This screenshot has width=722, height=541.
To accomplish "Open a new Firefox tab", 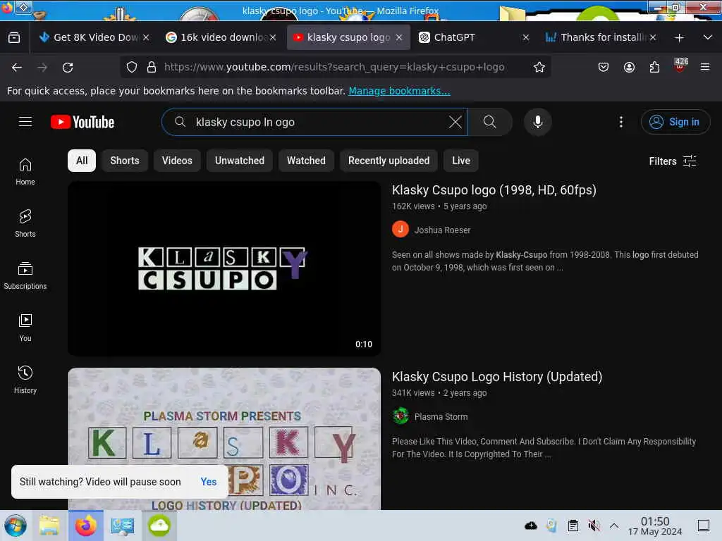I will (679, 38).
